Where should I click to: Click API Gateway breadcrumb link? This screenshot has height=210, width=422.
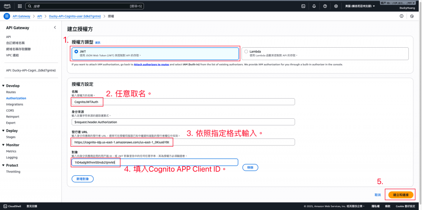21,16
